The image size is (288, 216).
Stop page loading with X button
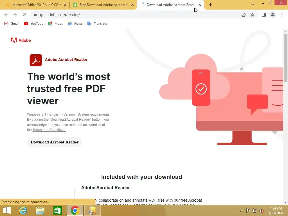point(24,15)
